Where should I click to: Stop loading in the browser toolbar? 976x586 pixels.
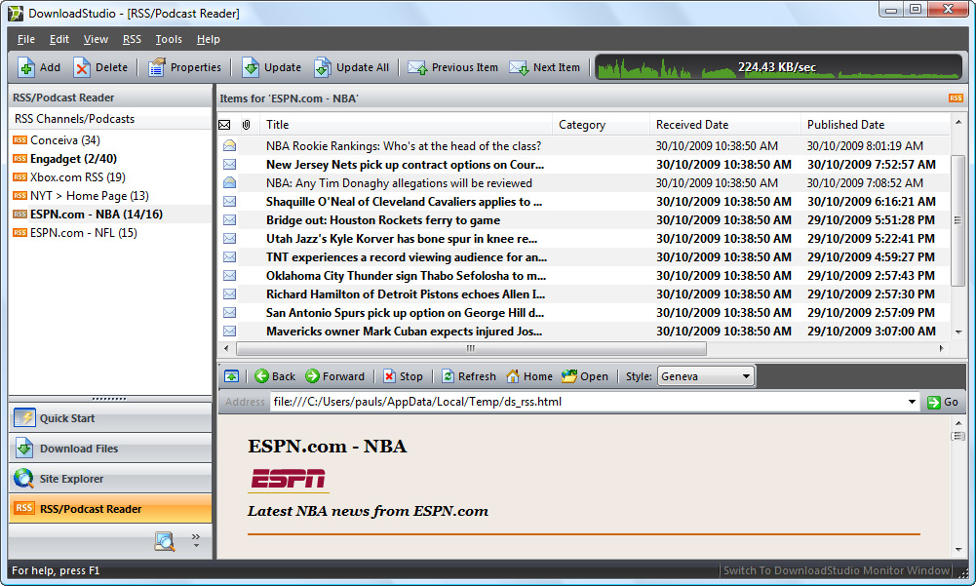[x=390, y=376]
